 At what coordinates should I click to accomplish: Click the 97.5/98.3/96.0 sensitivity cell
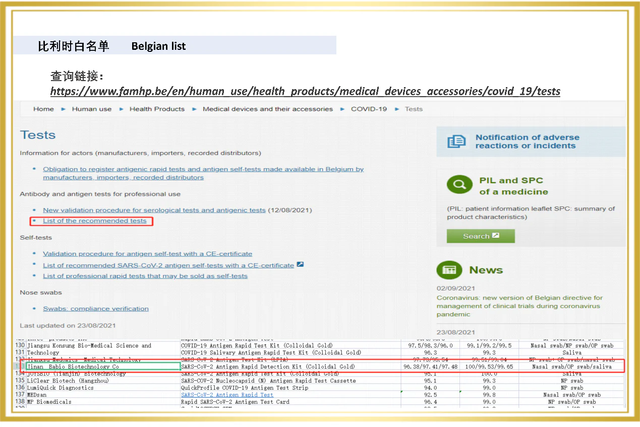pos(430,345)
